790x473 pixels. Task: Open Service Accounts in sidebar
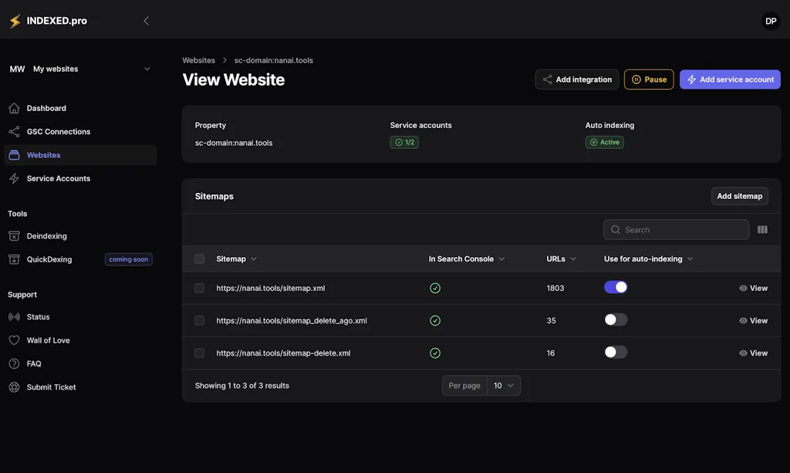pyautogui.click(x=58, y=178)
